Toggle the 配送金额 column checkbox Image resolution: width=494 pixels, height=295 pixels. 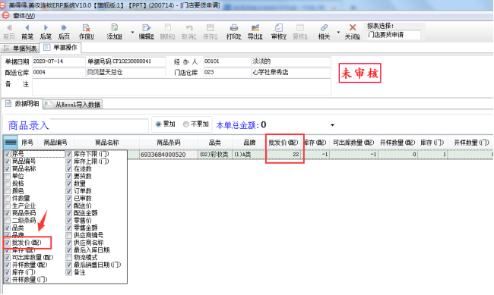click(x=69, y=213)
